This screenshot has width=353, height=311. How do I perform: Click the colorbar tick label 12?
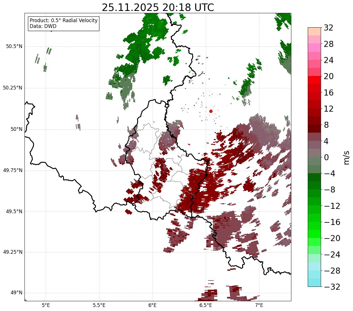[329, 109]
